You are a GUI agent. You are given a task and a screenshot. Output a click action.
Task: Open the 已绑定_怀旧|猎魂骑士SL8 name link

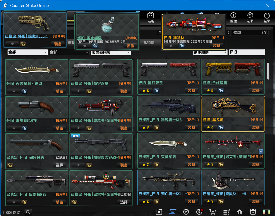click(160, 120)
